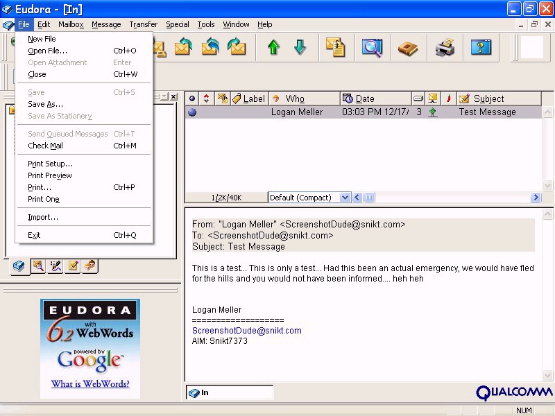
Task: Click the 1/2K/40K mailbox size indicator
Action: (x=227, y=198)
